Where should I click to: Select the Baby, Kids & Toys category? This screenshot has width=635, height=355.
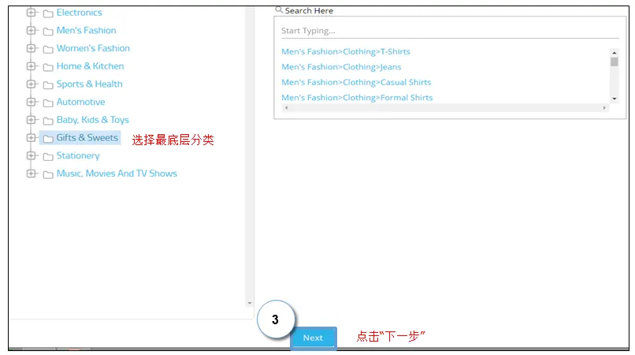click(93, 120)
